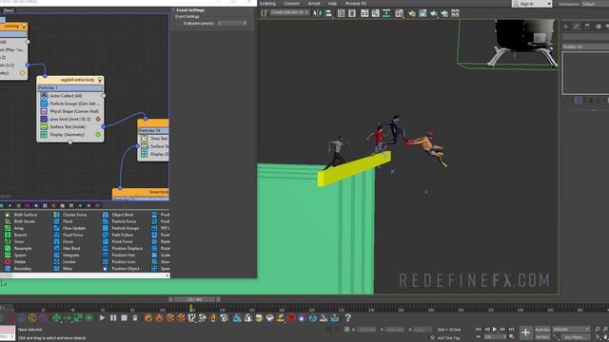Pick the Mass operator icon
The width and height of the screenshot is (609, 342).
pos(57,268)
